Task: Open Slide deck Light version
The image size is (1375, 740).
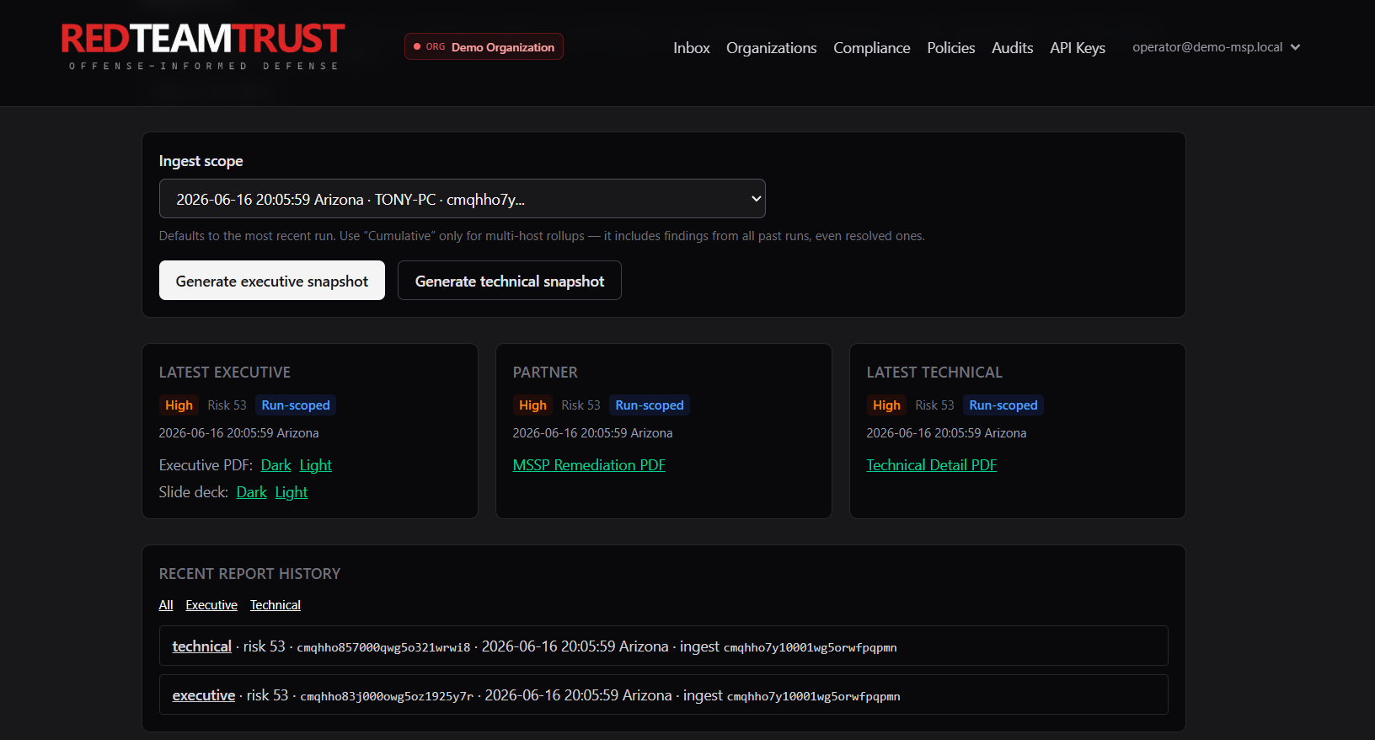Action: [291, 492]
